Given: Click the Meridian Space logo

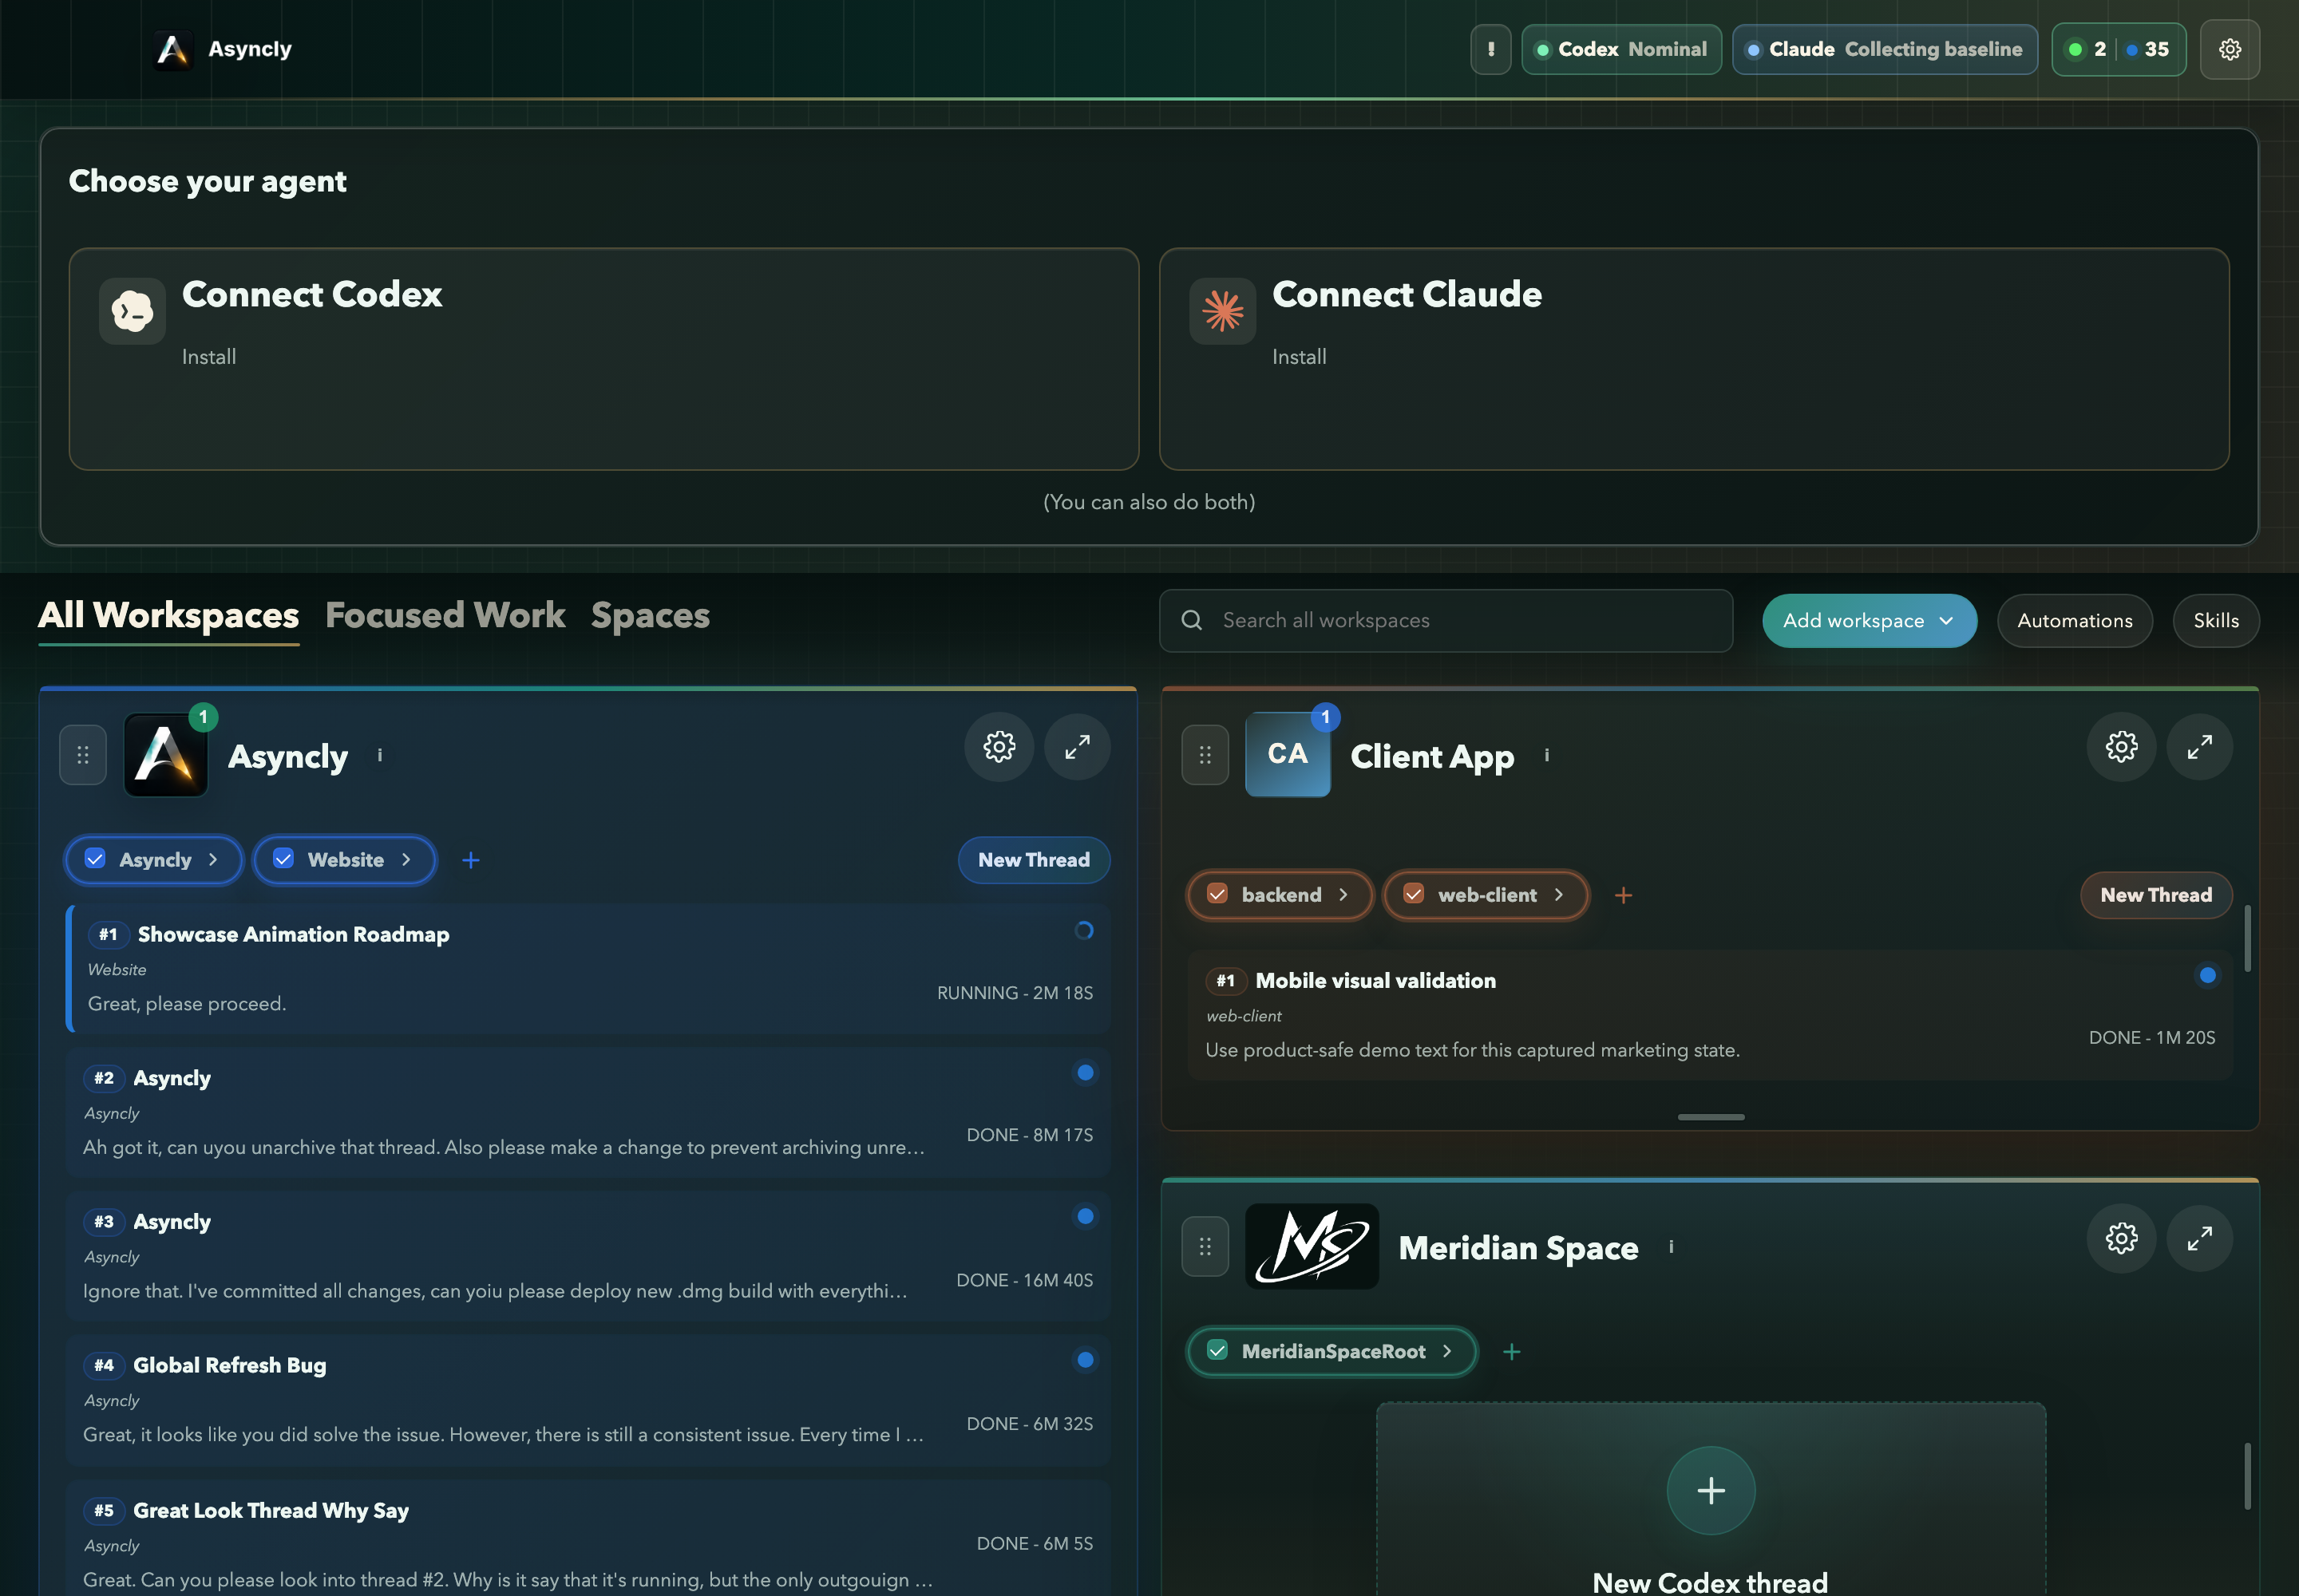Looking at the screenshot, I should pyautogui.click(x=1312, y=1246).
